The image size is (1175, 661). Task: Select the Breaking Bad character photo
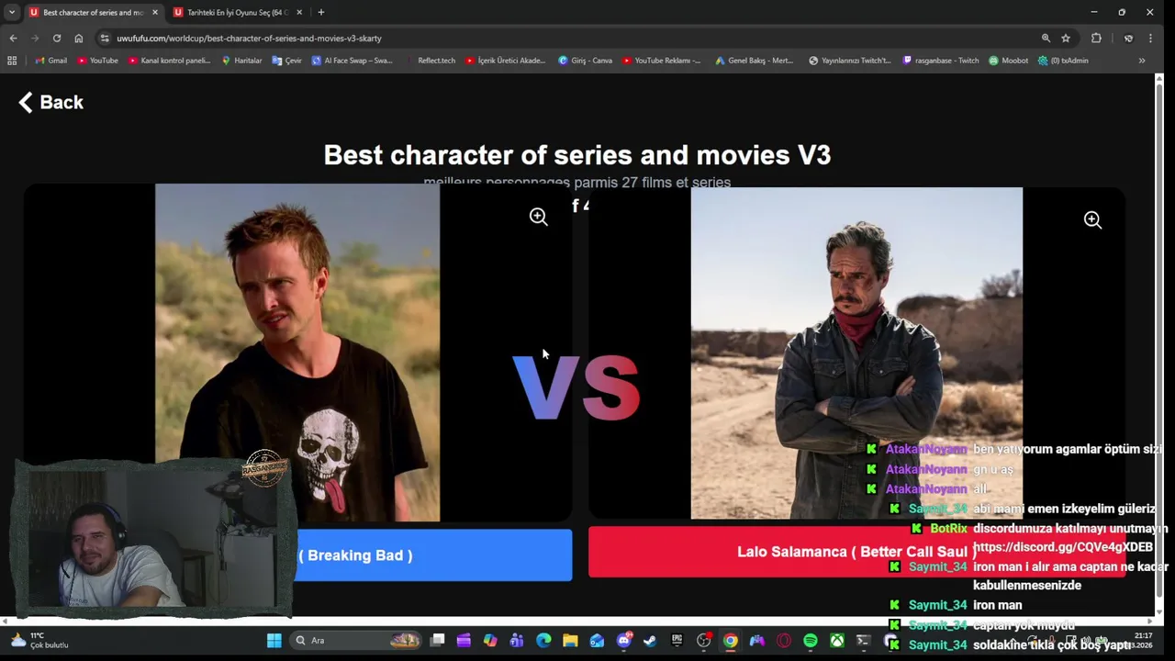coord(297,353)
